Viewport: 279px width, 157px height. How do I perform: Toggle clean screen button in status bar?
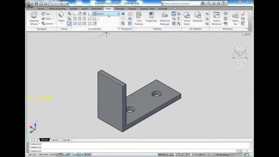[247, 154]
